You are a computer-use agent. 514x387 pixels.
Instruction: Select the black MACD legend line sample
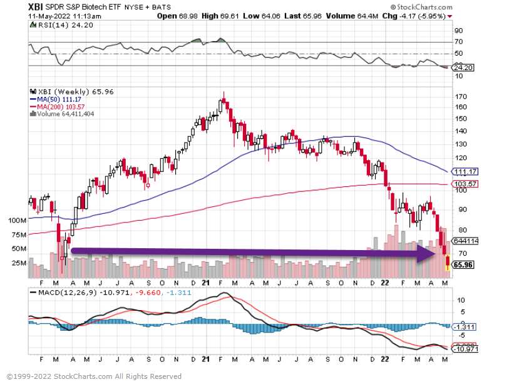coord(33,293)
